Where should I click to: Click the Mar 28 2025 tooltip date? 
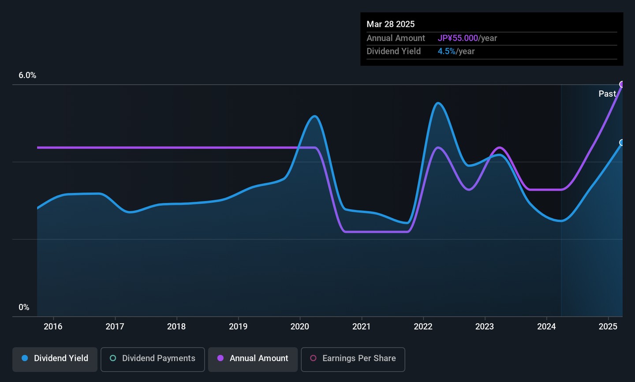tap(390, 24)
